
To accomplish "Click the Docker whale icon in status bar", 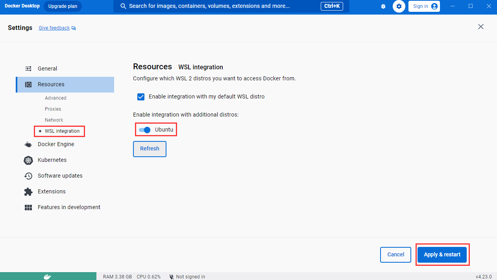I will (47, 276).
